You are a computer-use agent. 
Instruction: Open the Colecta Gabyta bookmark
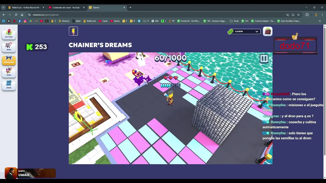pyautogui.click(x=263, y=21)
